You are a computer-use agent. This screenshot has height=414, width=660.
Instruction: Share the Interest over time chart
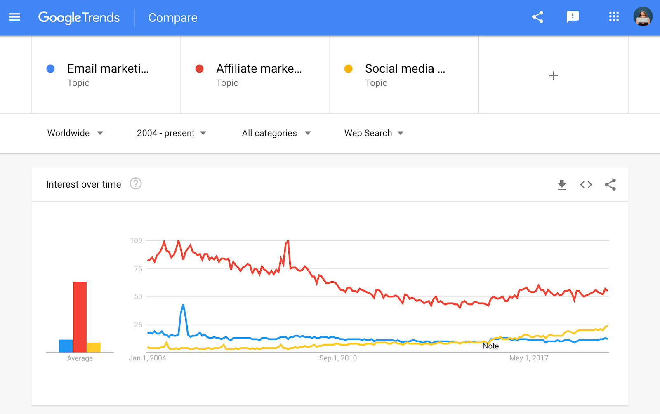click(610, 185)
